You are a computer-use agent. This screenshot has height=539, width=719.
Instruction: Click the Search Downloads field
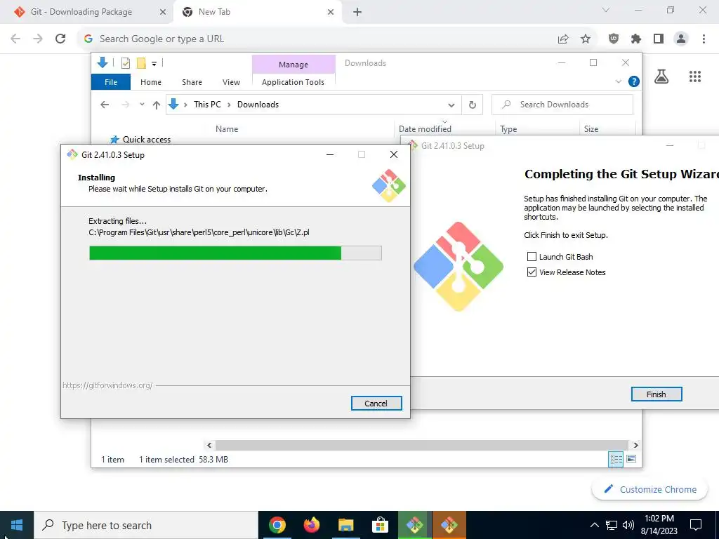coord(562,105)
